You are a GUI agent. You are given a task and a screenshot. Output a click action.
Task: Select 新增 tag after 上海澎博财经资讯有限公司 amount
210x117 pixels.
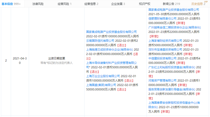(188, 45)
